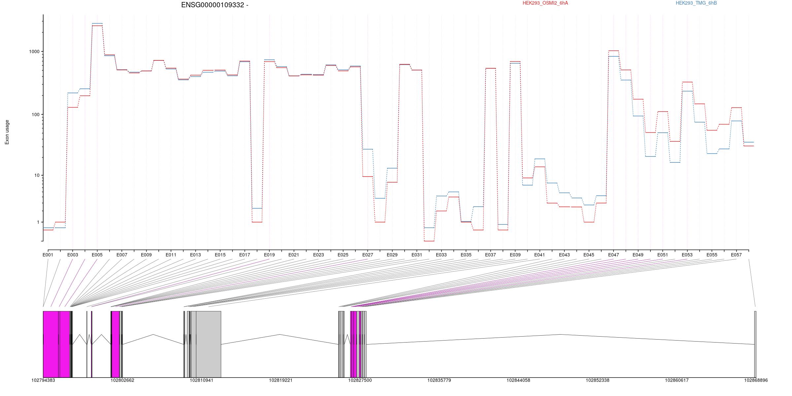Select the HEK293_OSMI2_6hA legend label
The width and height of the screenshot is (792, 396).
coord(545,3)
